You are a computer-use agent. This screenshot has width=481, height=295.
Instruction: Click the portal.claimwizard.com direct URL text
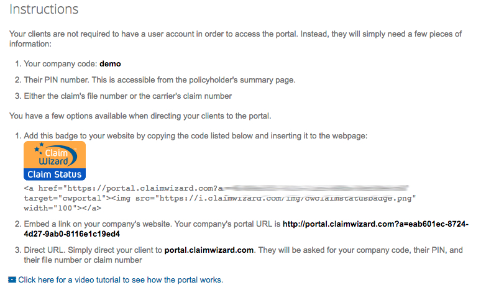209,250
